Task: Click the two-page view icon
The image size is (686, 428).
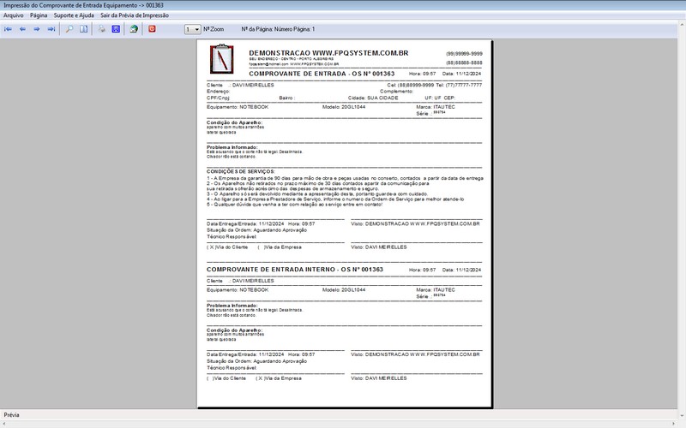Action: 83,29
